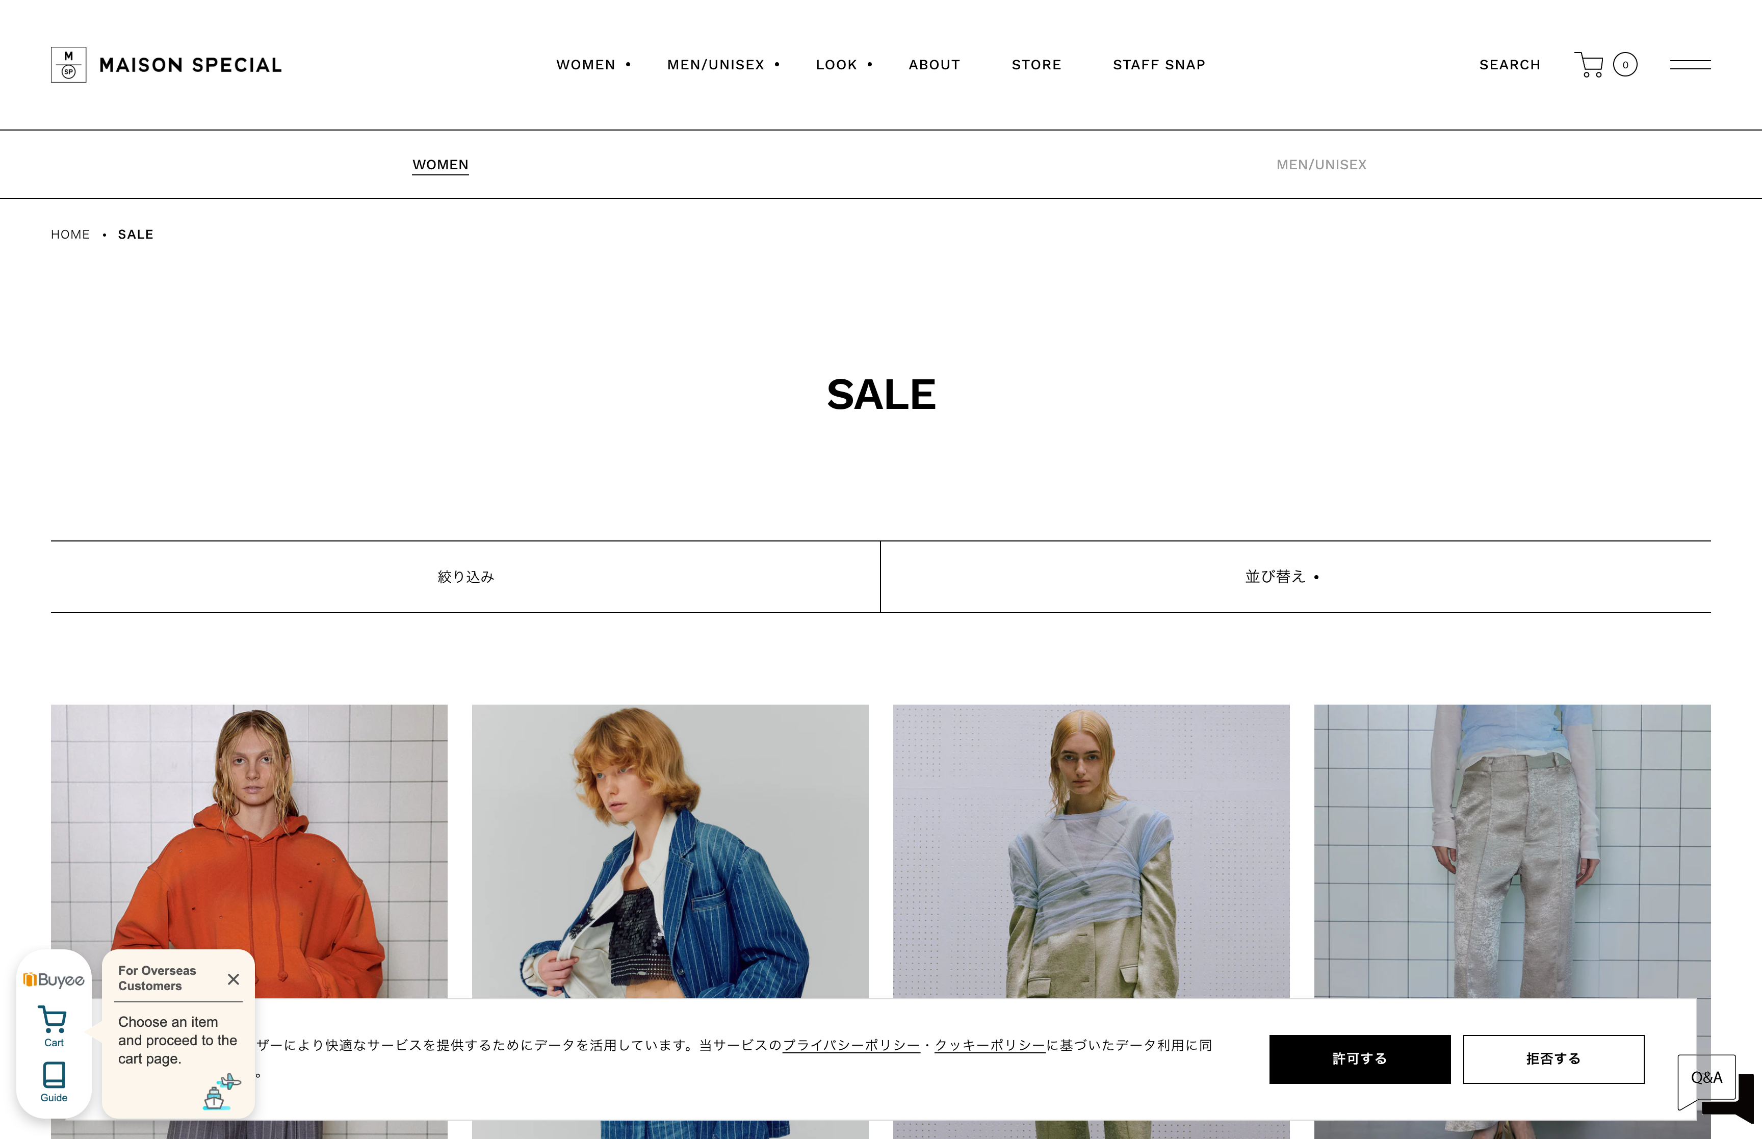Click the Maison Special logo
Screen dimensions: 1762x1139
[166, 65]
